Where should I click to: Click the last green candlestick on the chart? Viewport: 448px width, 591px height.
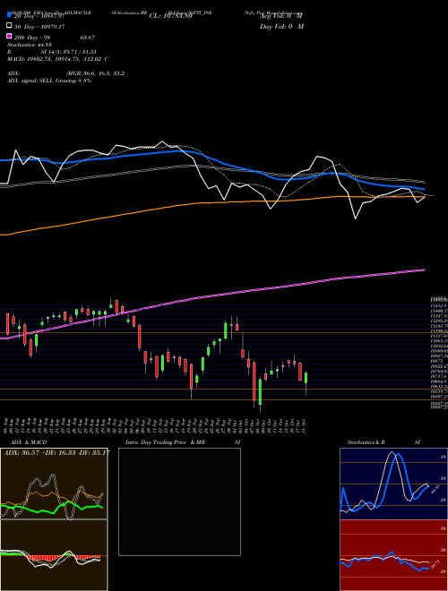click(306, 378)
